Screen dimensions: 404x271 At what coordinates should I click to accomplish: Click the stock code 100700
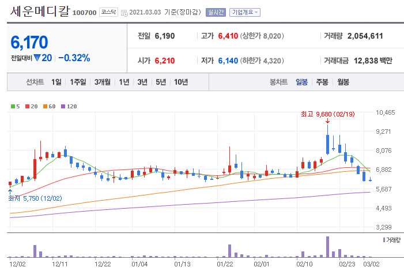[84, 13]
